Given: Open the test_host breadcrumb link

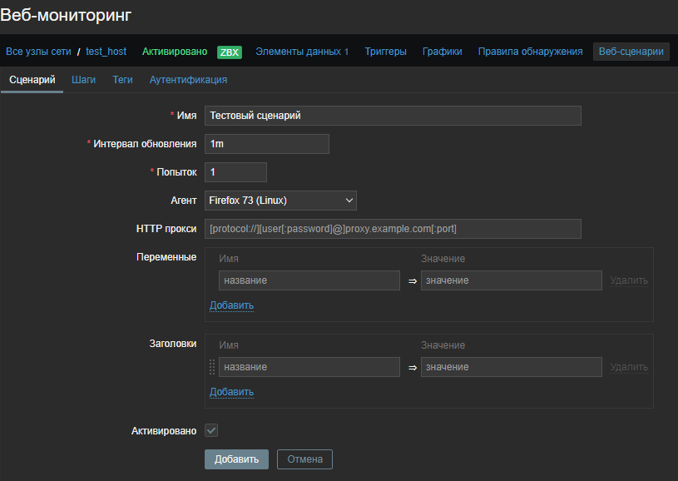Looking at the screenshot, I should click(x=106, y=52).
